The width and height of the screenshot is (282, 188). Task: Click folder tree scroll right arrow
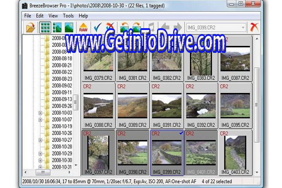coord(69,172)
